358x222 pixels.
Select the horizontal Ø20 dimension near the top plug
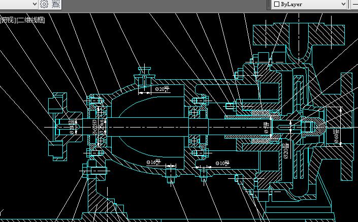pyautogui.click(x=162, y=89)
